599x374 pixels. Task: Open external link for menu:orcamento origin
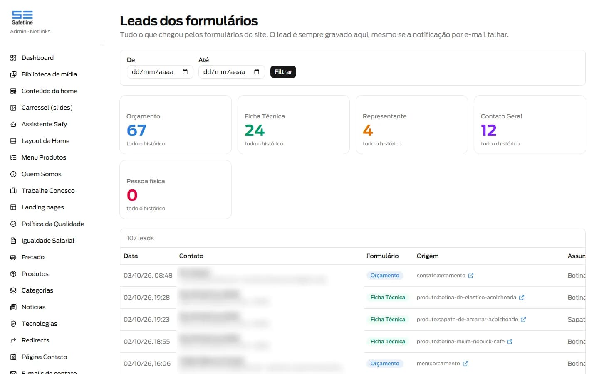coord(465,364)
